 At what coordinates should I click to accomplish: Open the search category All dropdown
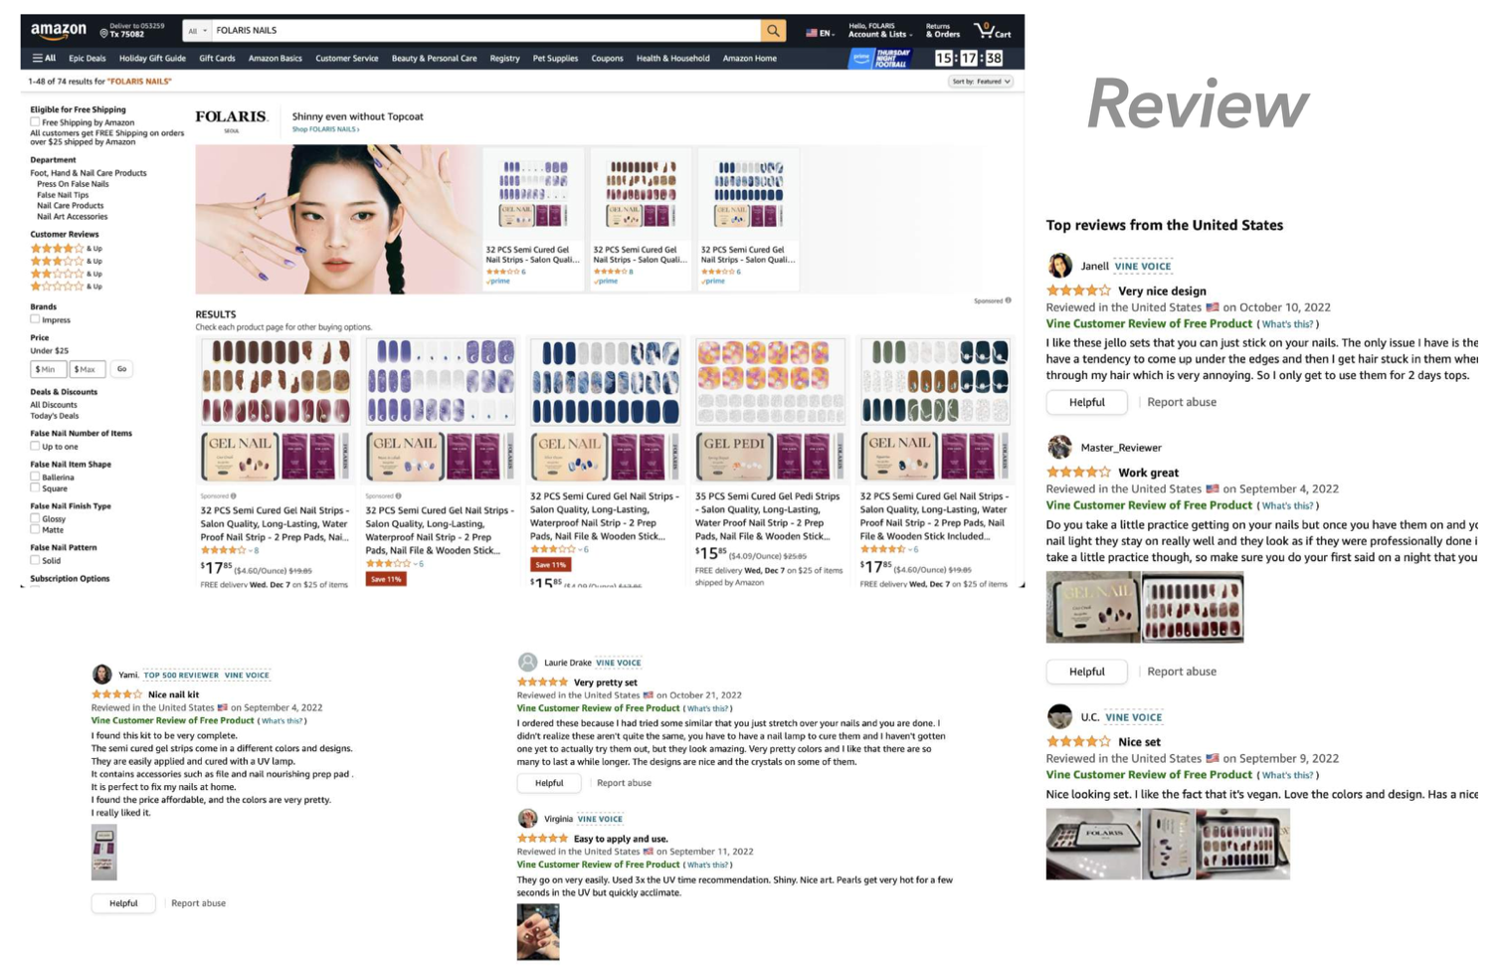tap(198, 31)
